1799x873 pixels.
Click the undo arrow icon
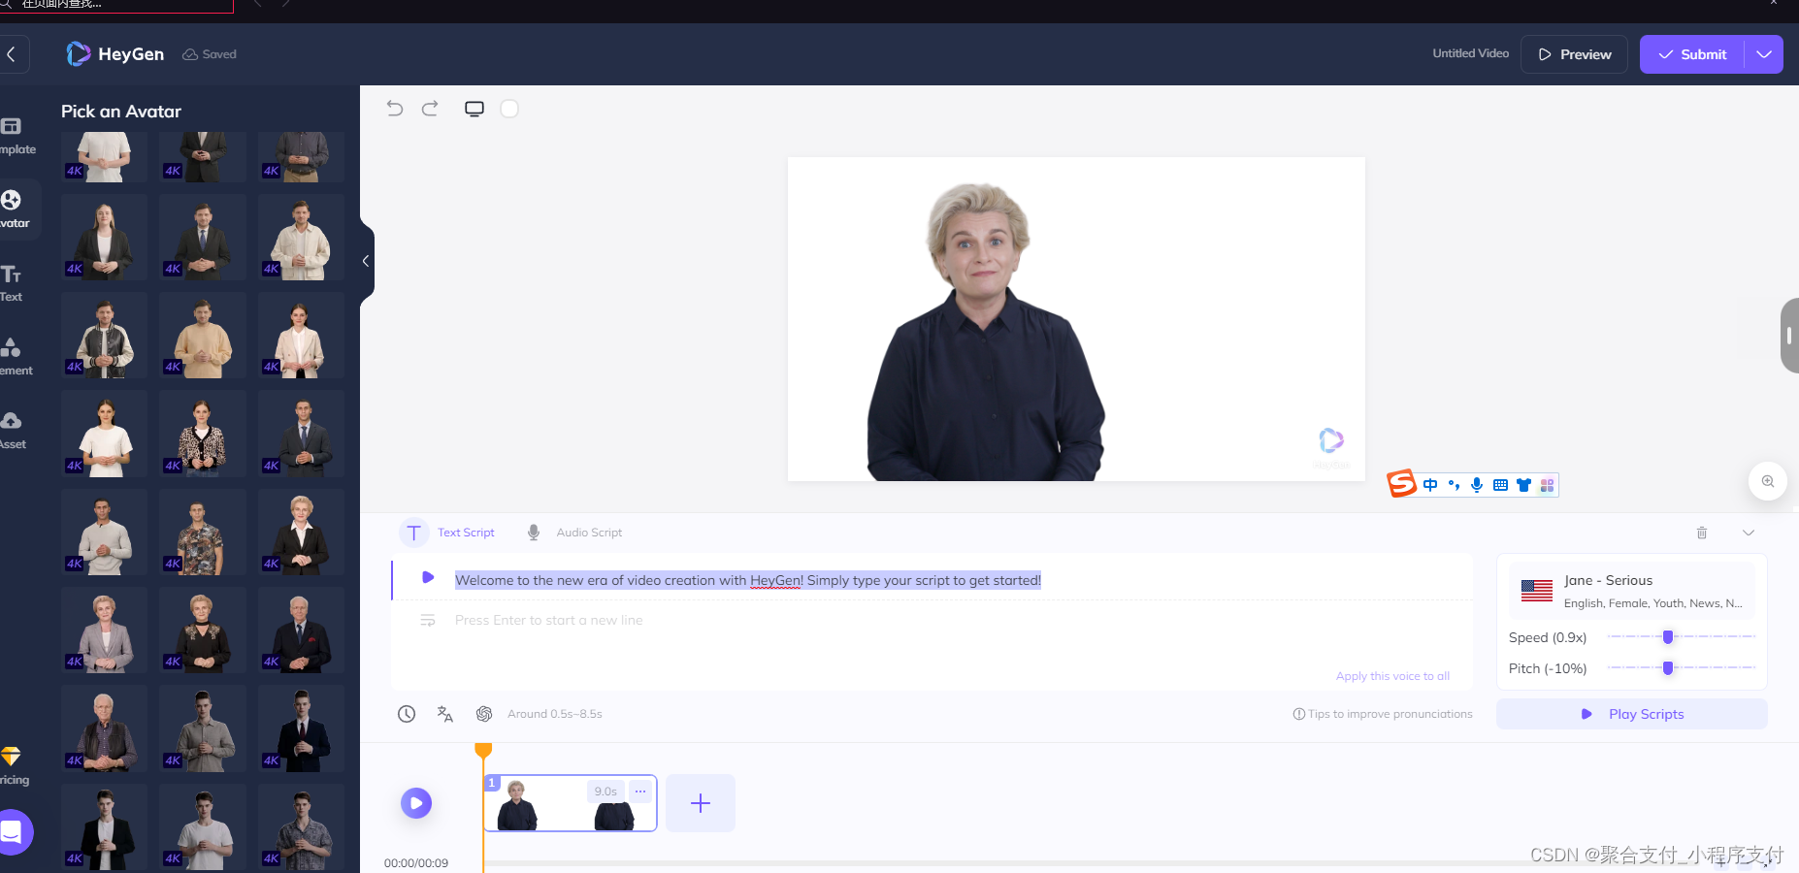click(394, 108)
